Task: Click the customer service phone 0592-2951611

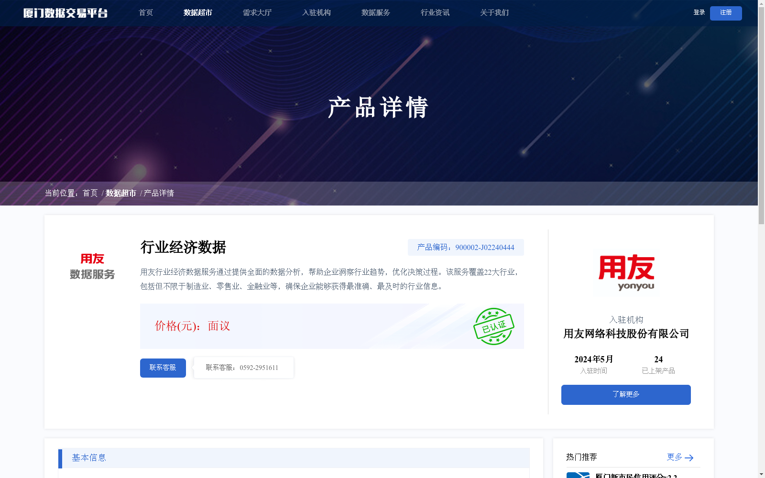Action: point(259,368)
